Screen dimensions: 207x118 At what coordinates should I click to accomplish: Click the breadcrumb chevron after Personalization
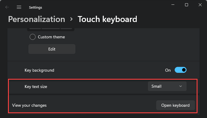click(71, 19)
